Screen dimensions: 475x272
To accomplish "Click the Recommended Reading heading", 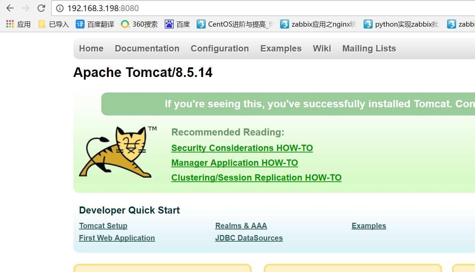I will click(228, 132).
